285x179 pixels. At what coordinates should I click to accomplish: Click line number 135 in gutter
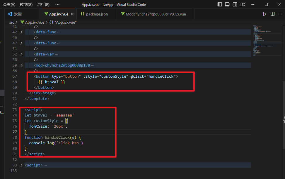[x=14, y=171]
